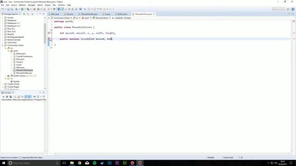296x166 pixels.
Task: Open Display Selected Console dropdown
Action: tap(41, 96)
